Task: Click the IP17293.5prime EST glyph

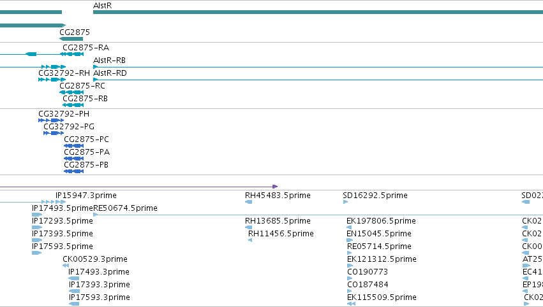Action: pyautogui.click(x=37, y=227)
